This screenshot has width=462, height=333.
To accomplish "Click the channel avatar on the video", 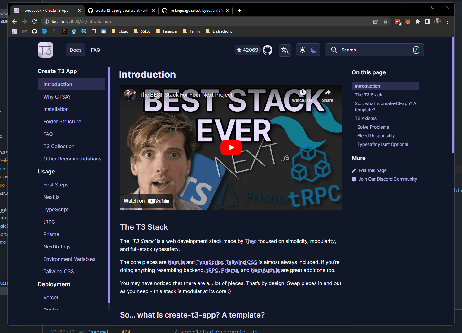I will coord(130,95).
